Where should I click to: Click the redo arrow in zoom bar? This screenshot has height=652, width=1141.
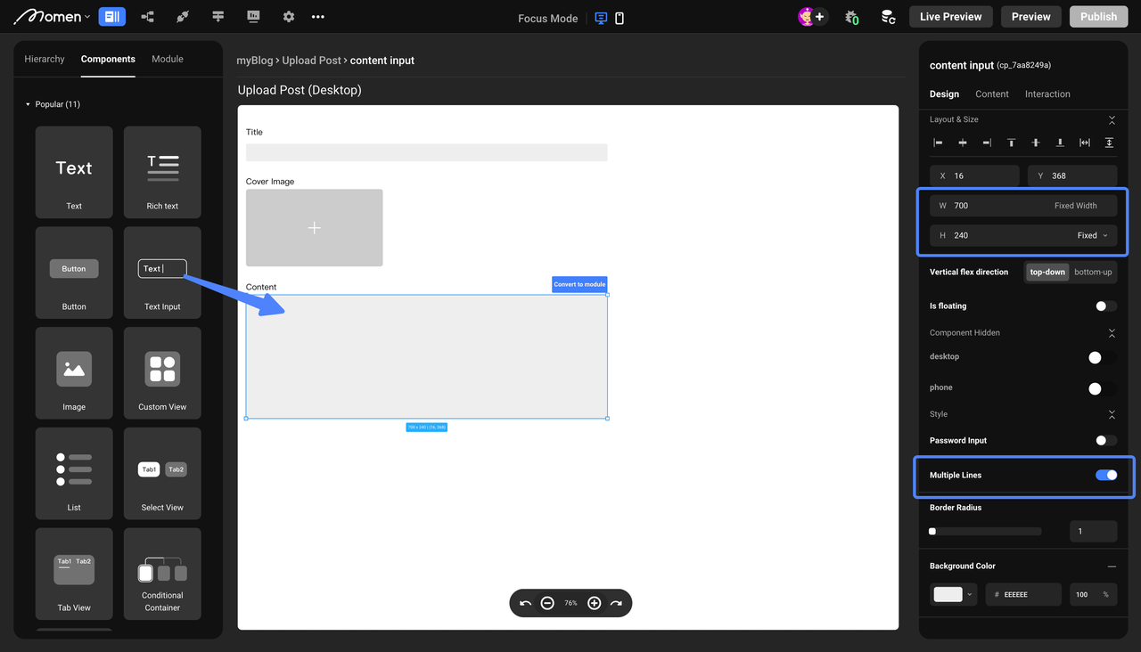pos(616,603)
